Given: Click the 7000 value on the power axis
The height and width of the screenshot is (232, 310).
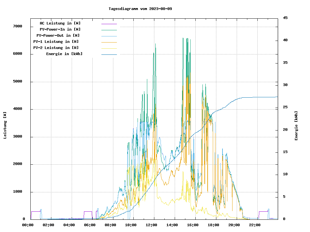Looking at the screenshot, I should [x=17, y=26].
